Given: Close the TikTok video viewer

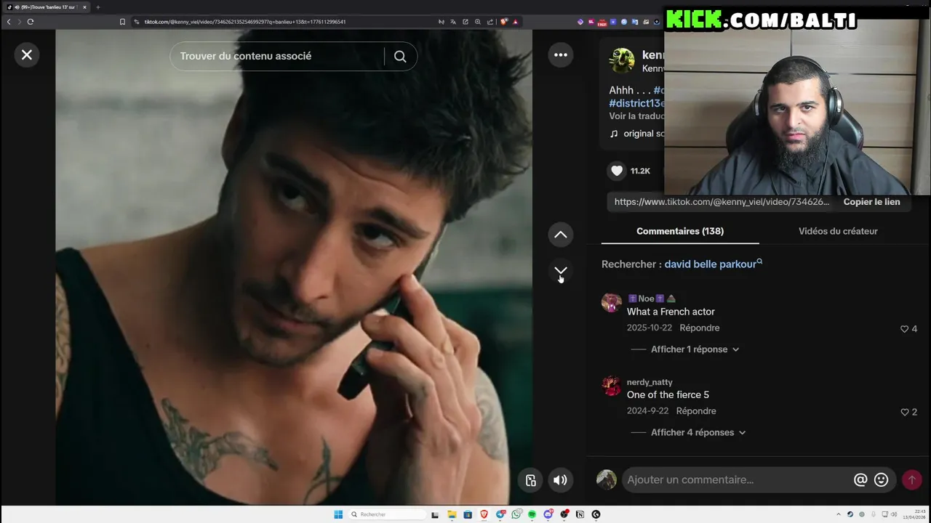Looking at the screenshot, I should [27, 54].
